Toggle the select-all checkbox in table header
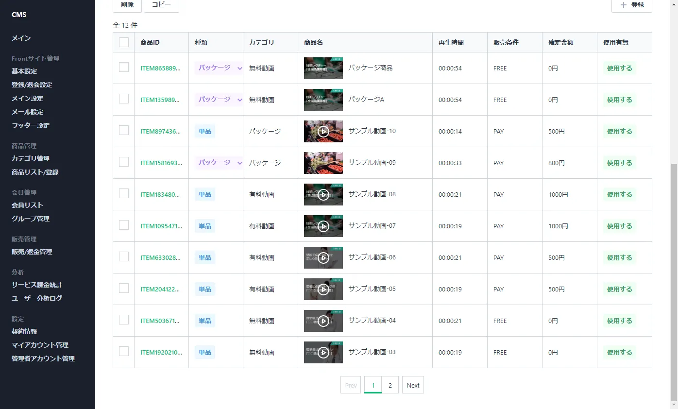 pyautogui.click(x=124, y=42)
